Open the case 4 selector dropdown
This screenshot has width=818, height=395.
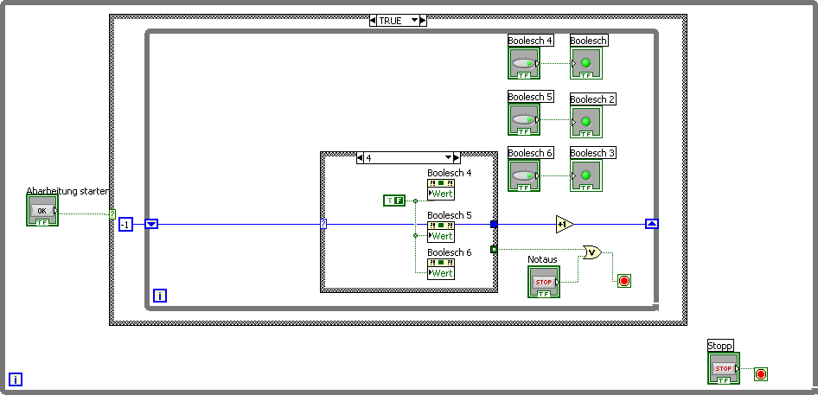[x=448, y=157]
